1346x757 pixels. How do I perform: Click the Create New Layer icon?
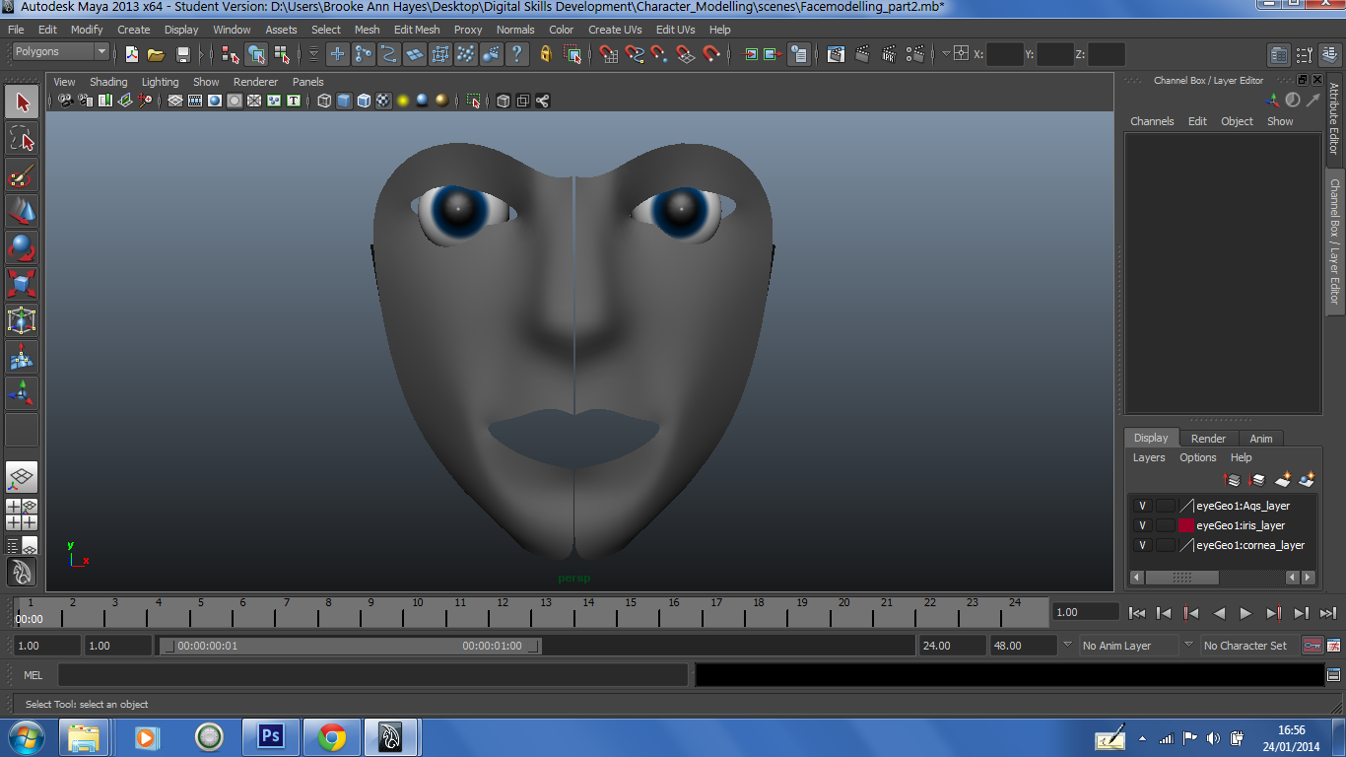[1283, 480]
